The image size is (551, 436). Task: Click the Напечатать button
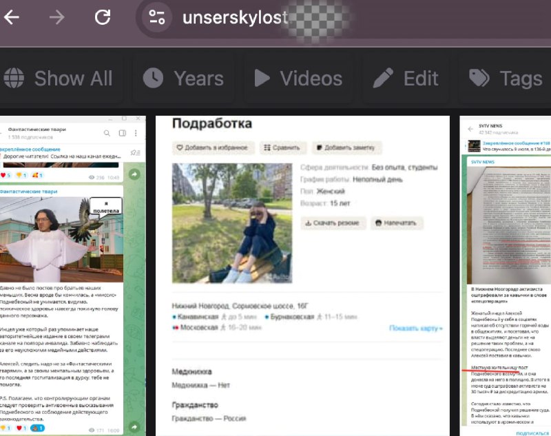397,222
